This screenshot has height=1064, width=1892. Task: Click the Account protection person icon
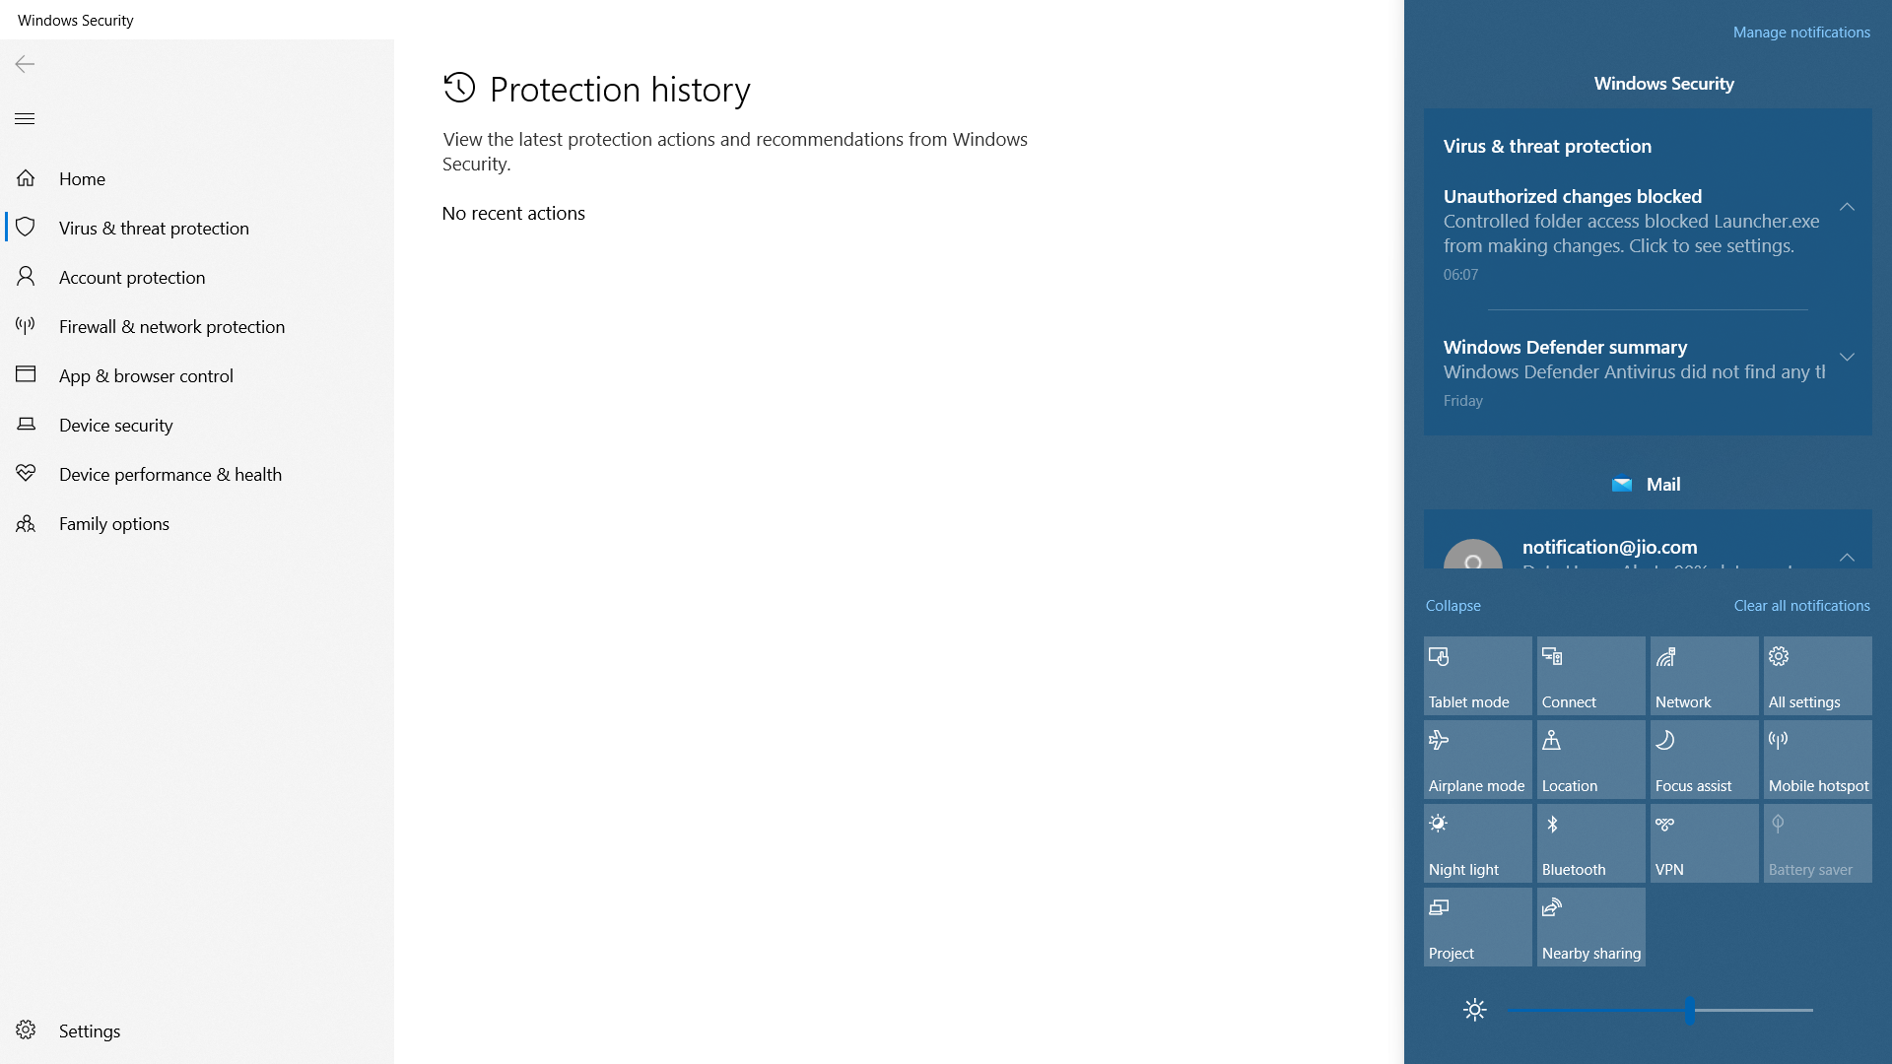tap(26, 277)
